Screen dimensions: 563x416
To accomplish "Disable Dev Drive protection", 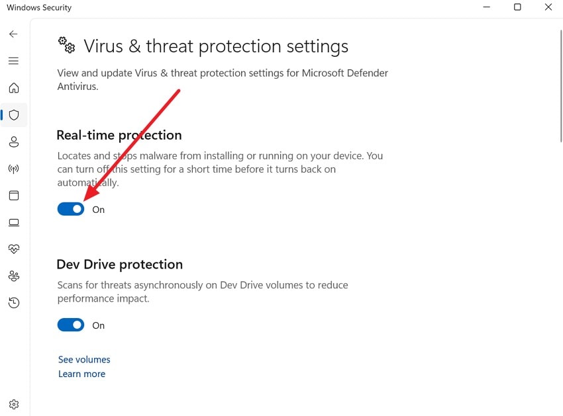I will 70,325.
